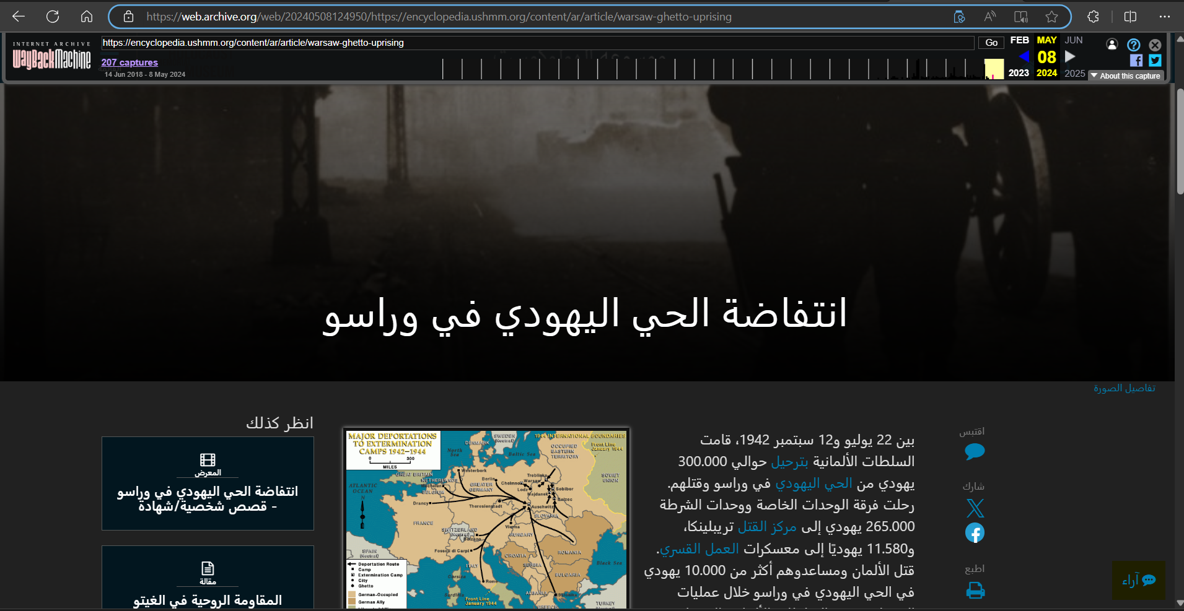1184x611 pixels.
Task: Reload the page with refresh icon
Action: coord(53,17)
